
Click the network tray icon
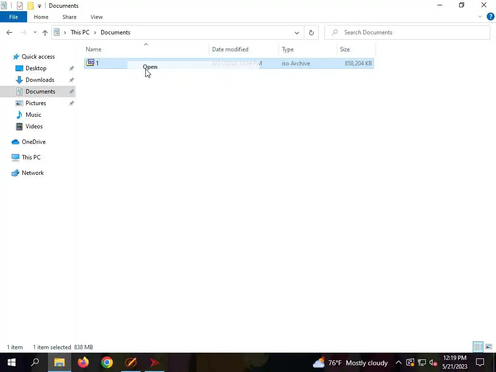point(422,362)
